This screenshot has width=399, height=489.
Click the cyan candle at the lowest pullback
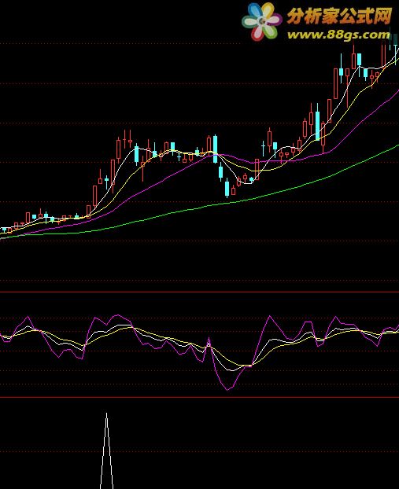tap(227, 188)
